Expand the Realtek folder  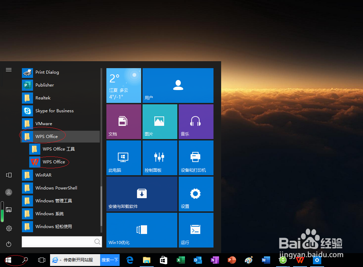[x=60, y=98]
